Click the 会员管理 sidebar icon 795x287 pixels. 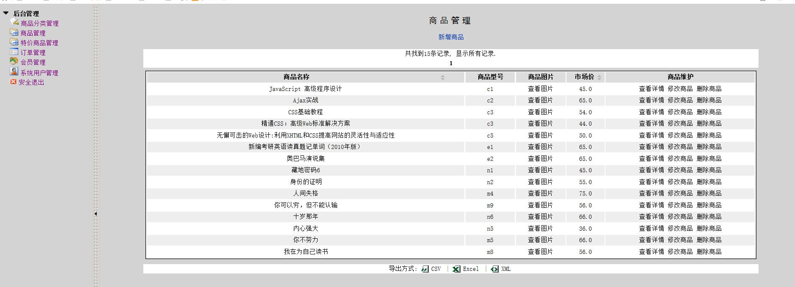point(14,61)
